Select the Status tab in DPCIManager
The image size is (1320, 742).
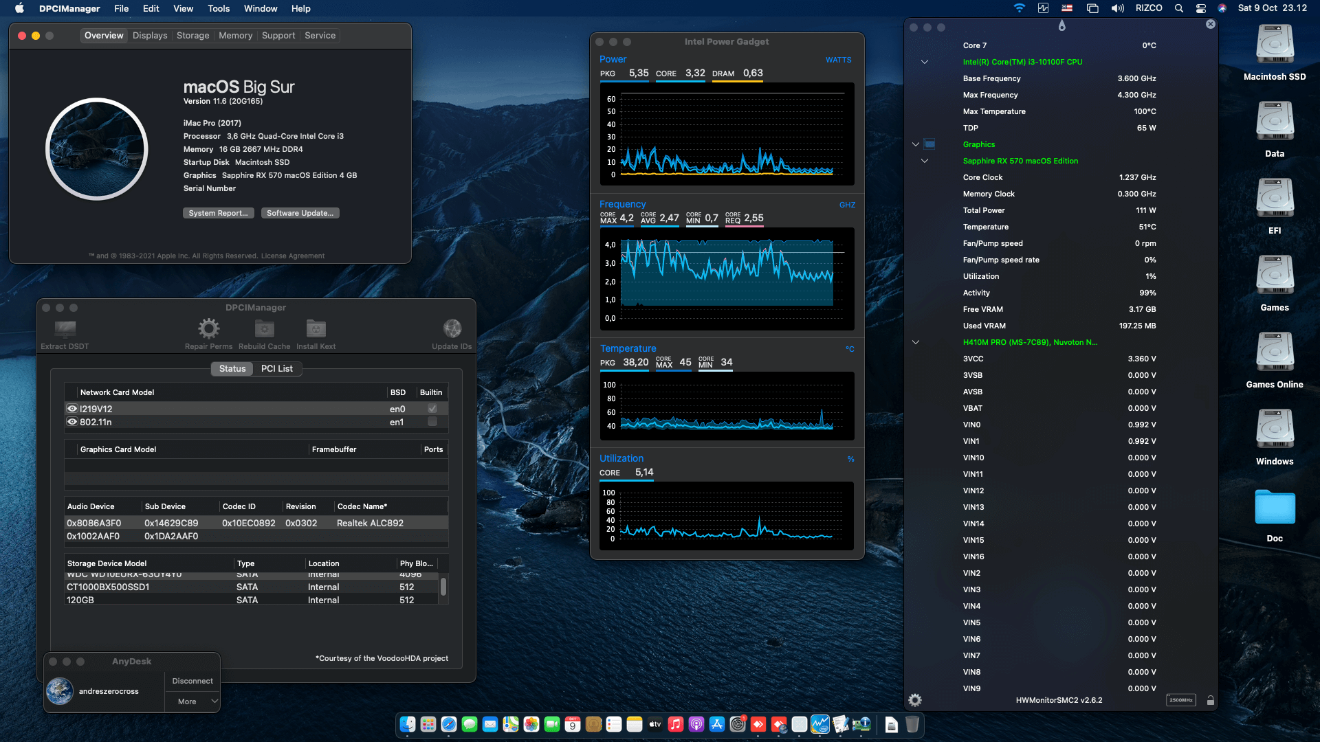click(x=232, y=369)
